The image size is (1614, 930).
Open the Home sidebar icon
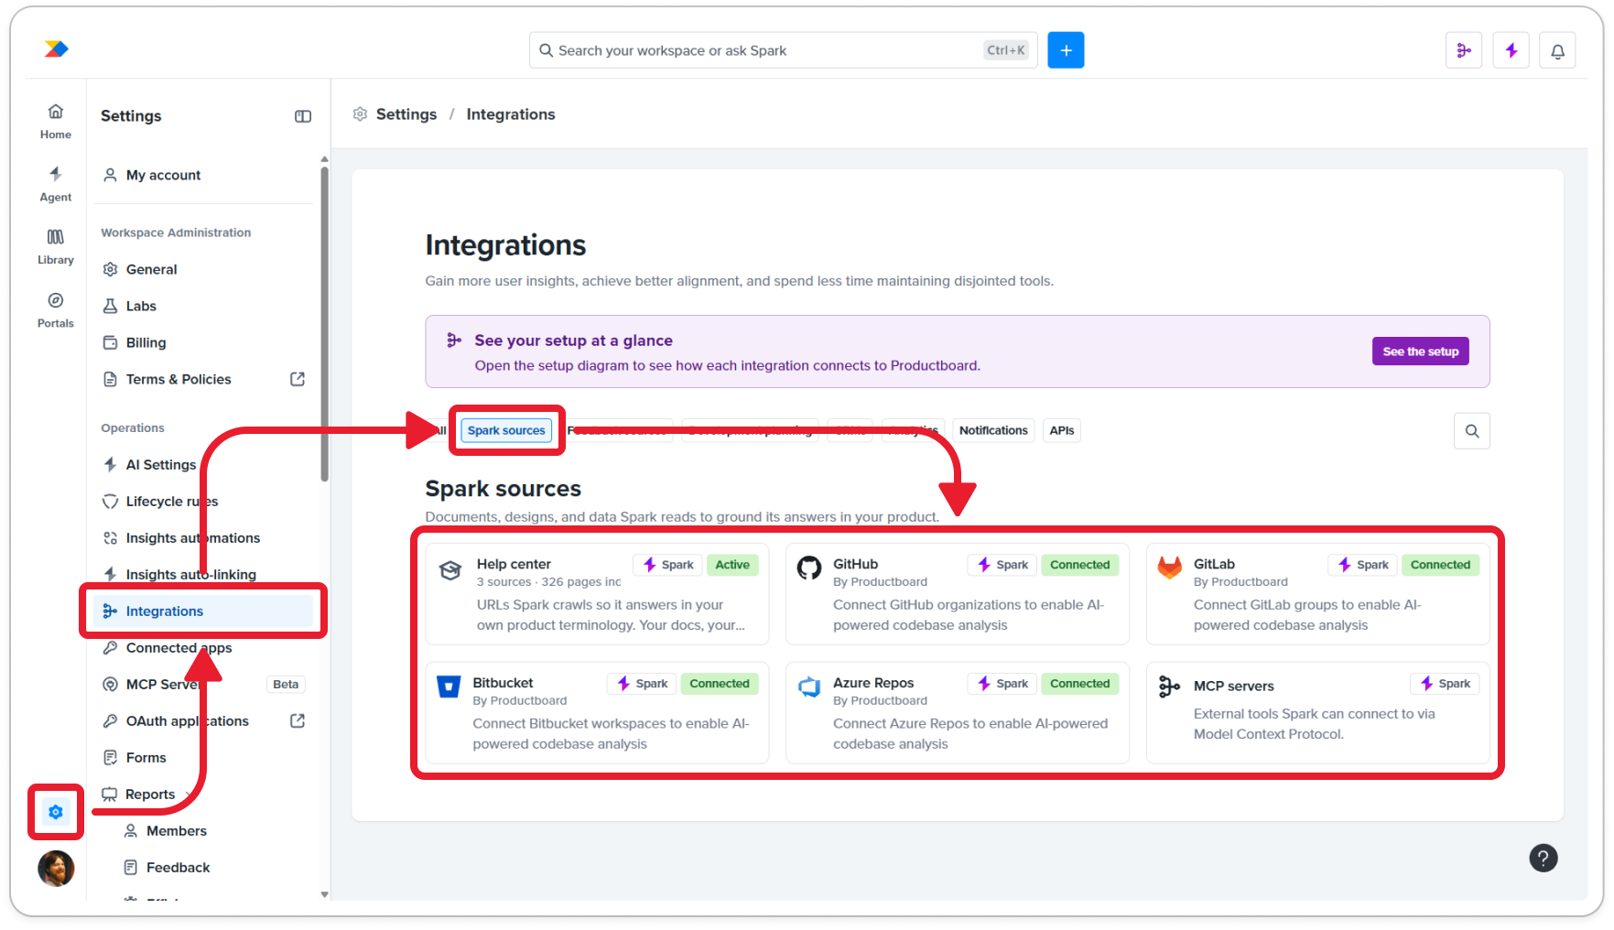pos(55,121)
